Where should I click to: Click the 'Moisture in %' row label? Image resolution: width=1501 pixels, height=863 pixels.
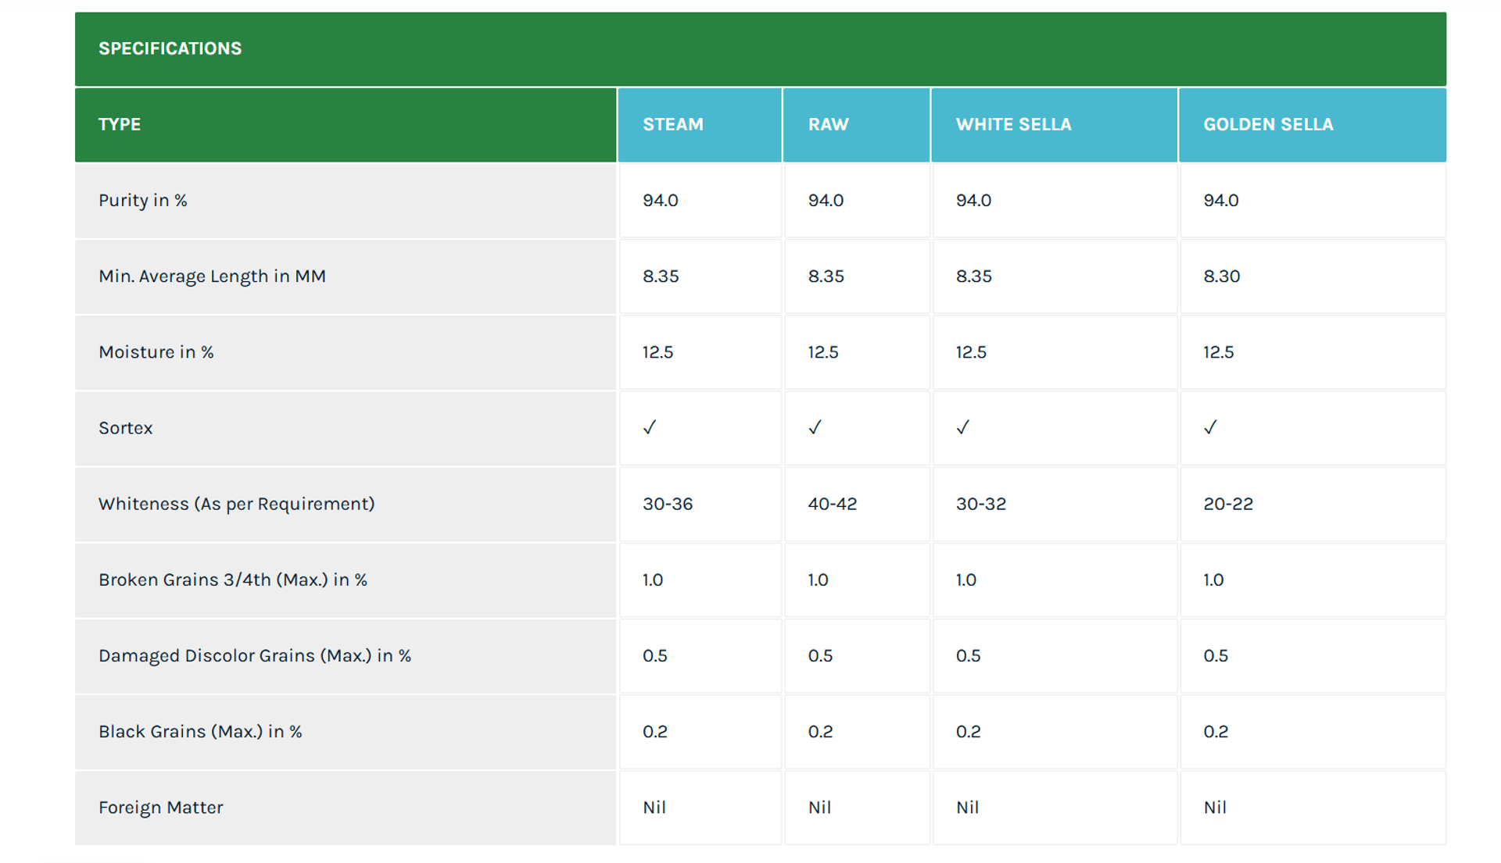(x=156, y=352)
